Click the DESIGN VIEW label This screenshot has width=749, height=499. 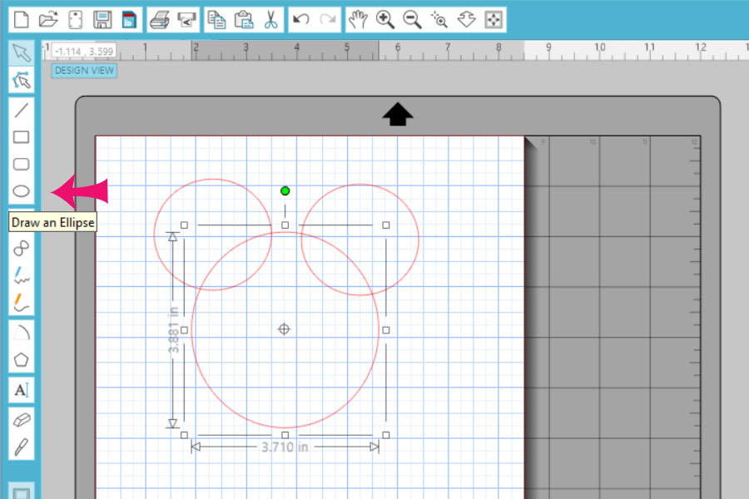point(85,71)
